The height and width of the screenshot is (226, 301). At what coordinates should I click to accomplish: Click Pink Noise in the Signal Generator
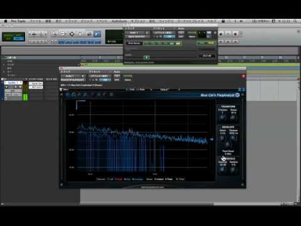(134, 43)
